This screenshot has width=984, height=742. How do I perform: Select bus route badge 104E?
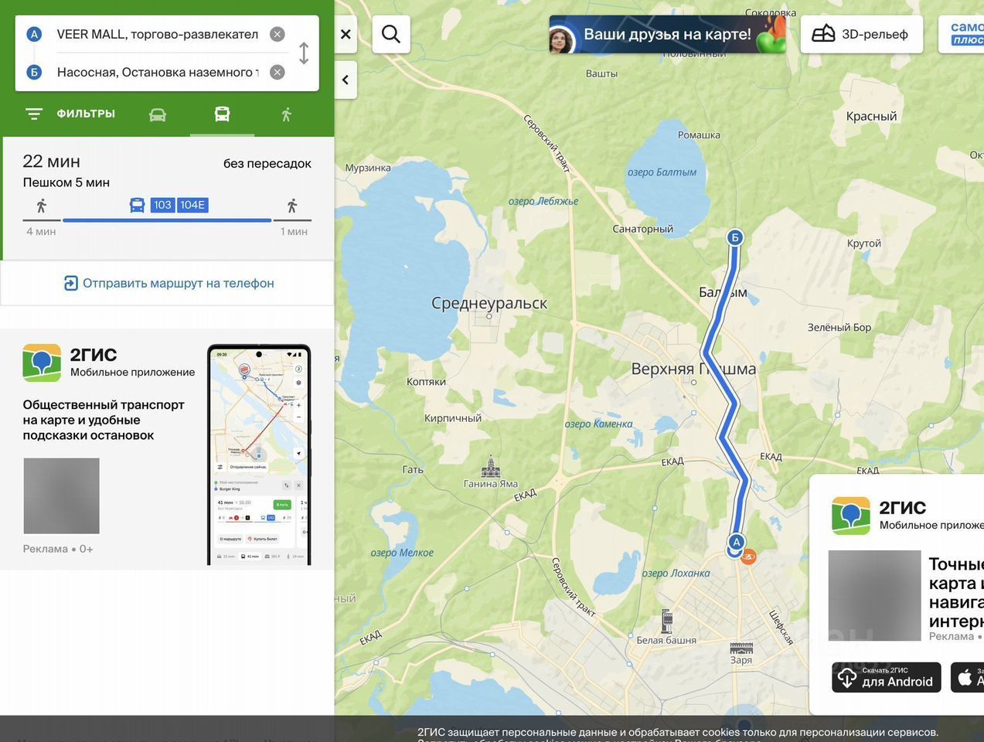click(x=192, y=205)
